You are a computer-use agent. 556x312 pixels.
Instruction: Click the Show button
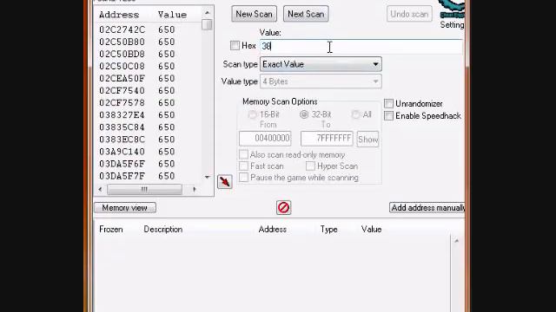point(368,140)
